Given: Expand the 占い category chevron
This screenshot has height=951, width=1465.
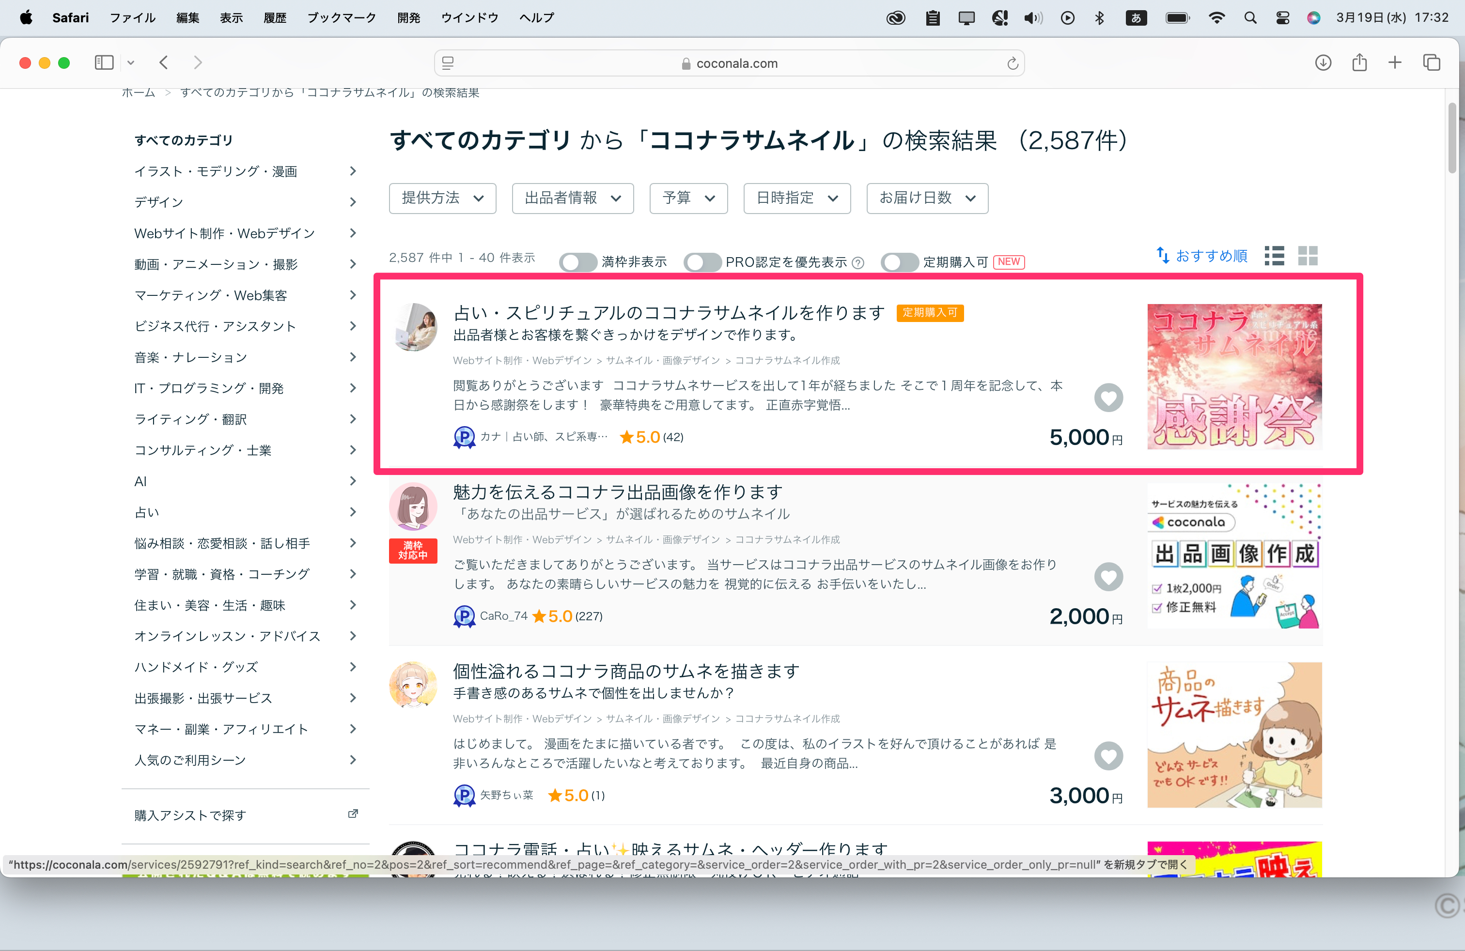Looking at the screenshot, I should [x=353, y=512].
